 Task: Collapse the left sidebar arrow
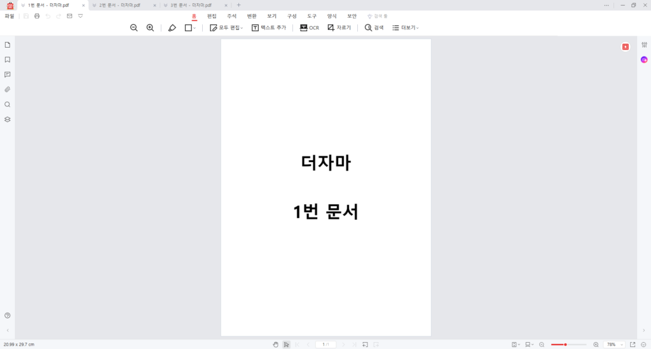8,331
